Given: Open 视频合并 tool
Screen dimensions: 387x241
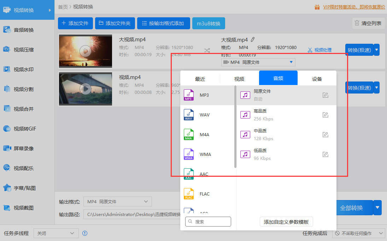Looking at the screenshot, I should [x=27, y=109].
